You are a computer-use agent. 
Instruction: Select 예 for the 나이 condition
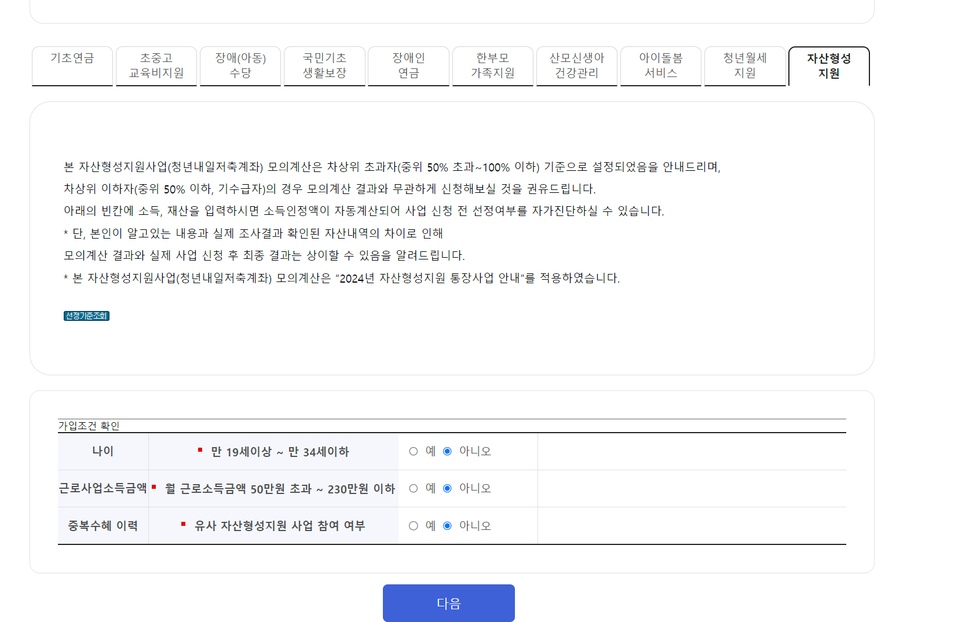[413, 451]
